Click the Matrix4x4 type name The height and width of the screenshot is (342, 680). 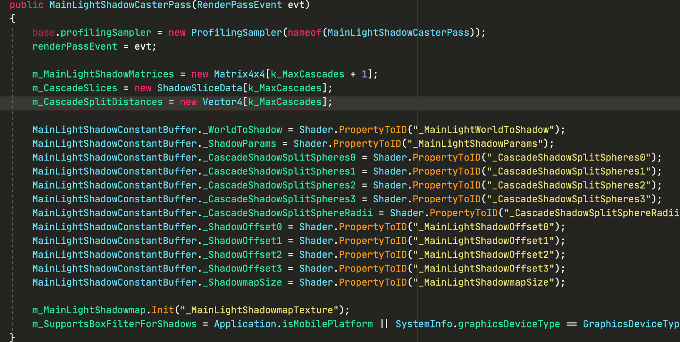click(239, 74)
